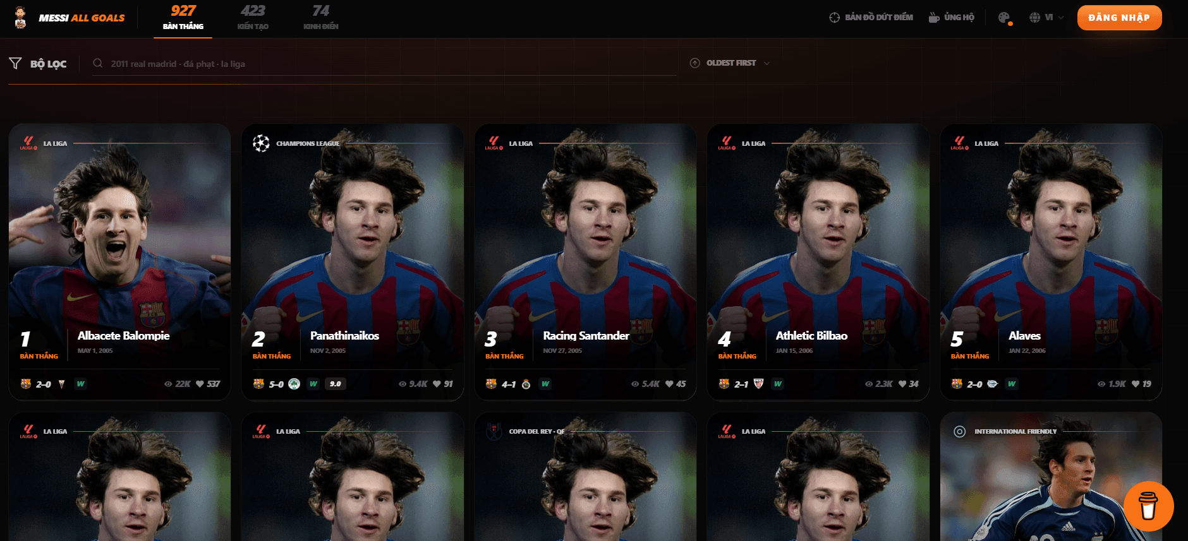Image resolution: width=1188 pixels, height=541 pixels.
Task: Switch to the 423 Kiến Tạo tab
Action: click(x=253, y=18)
